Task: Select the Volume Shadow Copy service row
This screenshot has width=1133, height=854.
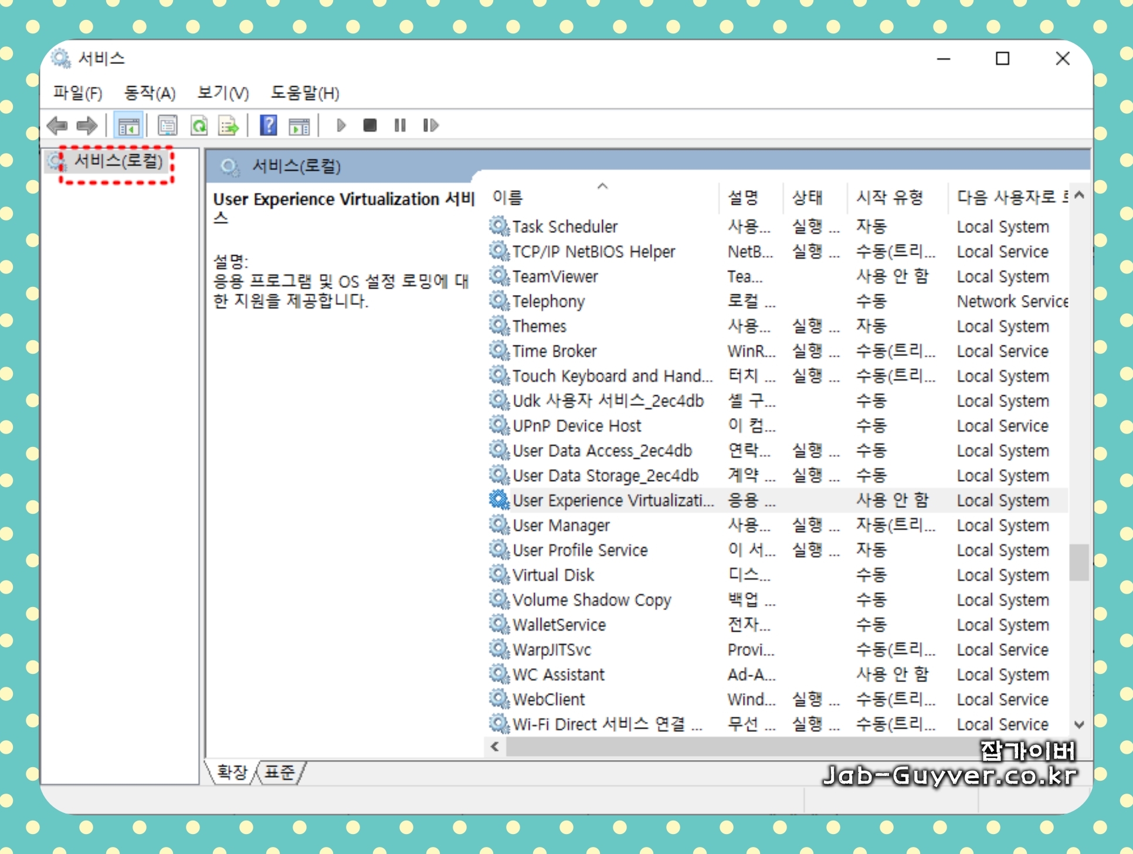Action: pyautogui.click(x=591, y=600)
